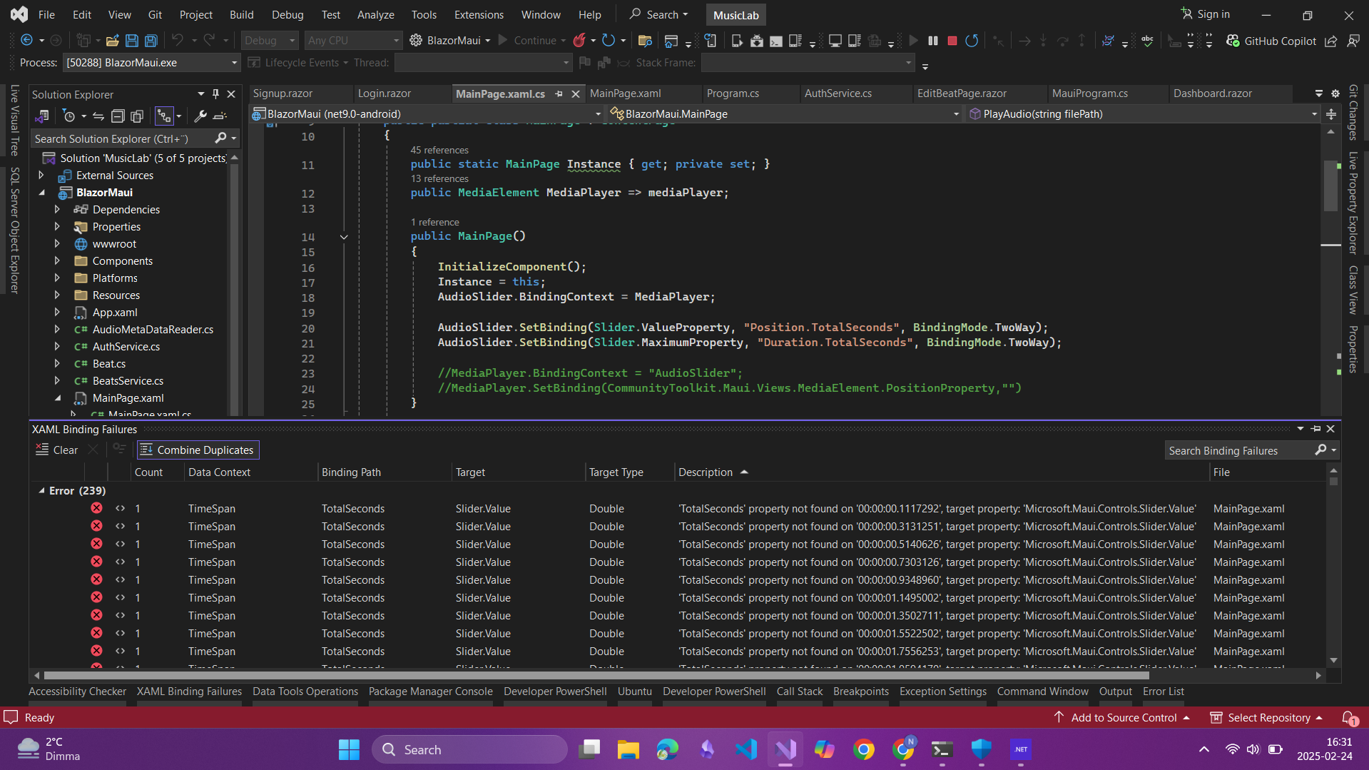This screenshot has width=1369, height=770.
Task: Open PlayAudio(string filePath) member dropdown
Action: [1144, 114]
